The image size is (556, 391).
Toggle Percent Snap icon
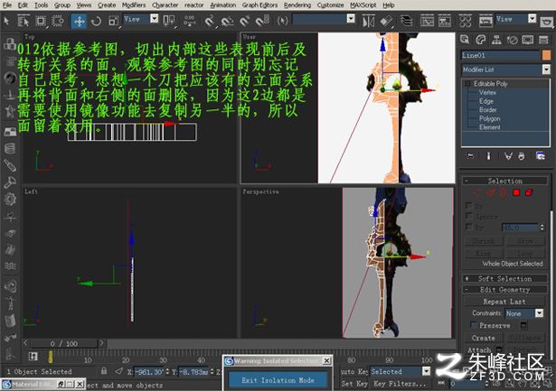(x=245, y=21)
